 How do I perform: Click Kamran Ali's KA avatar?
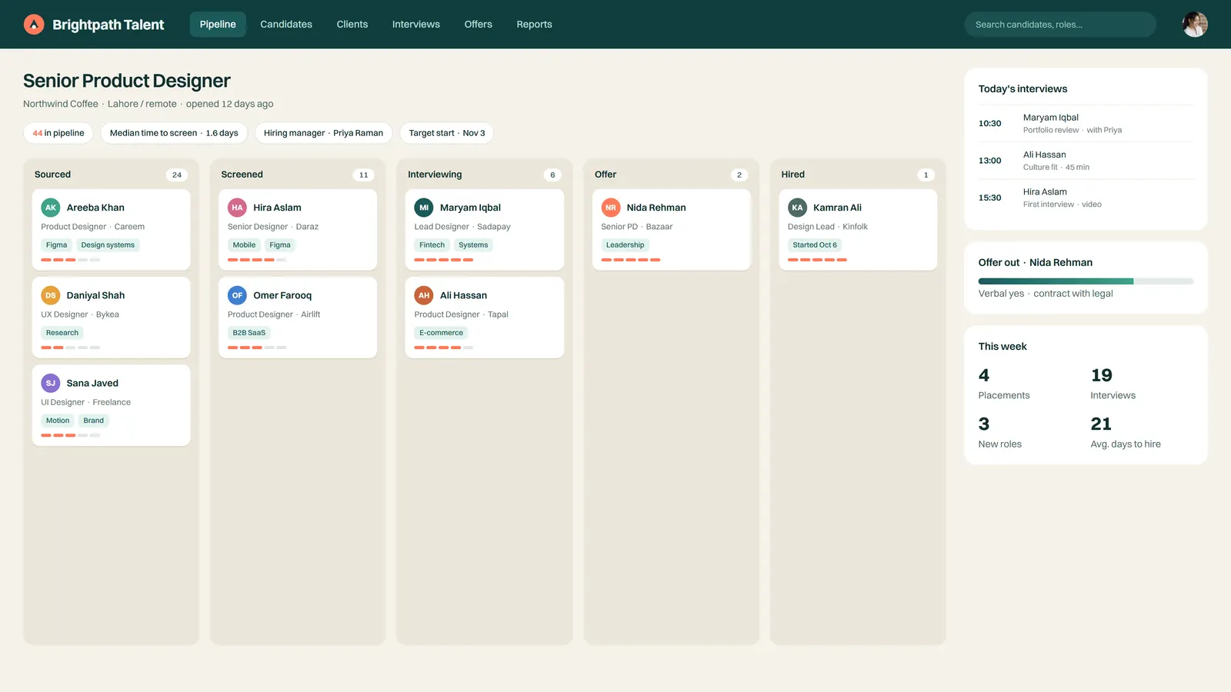coord(797,208)
